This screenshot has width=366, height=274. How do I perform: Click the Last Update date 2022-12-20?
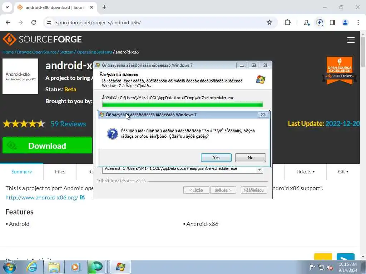click(x=342, y=123)
